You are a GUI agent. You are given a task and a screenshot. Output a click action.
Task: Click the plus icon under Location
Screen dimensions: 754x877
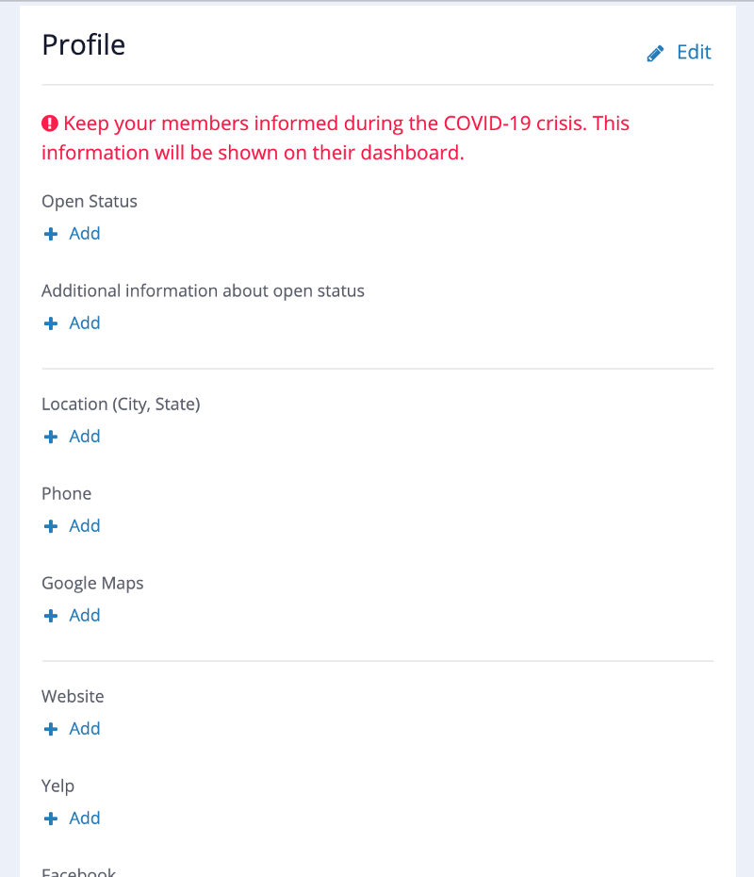[x=51, y=437]
